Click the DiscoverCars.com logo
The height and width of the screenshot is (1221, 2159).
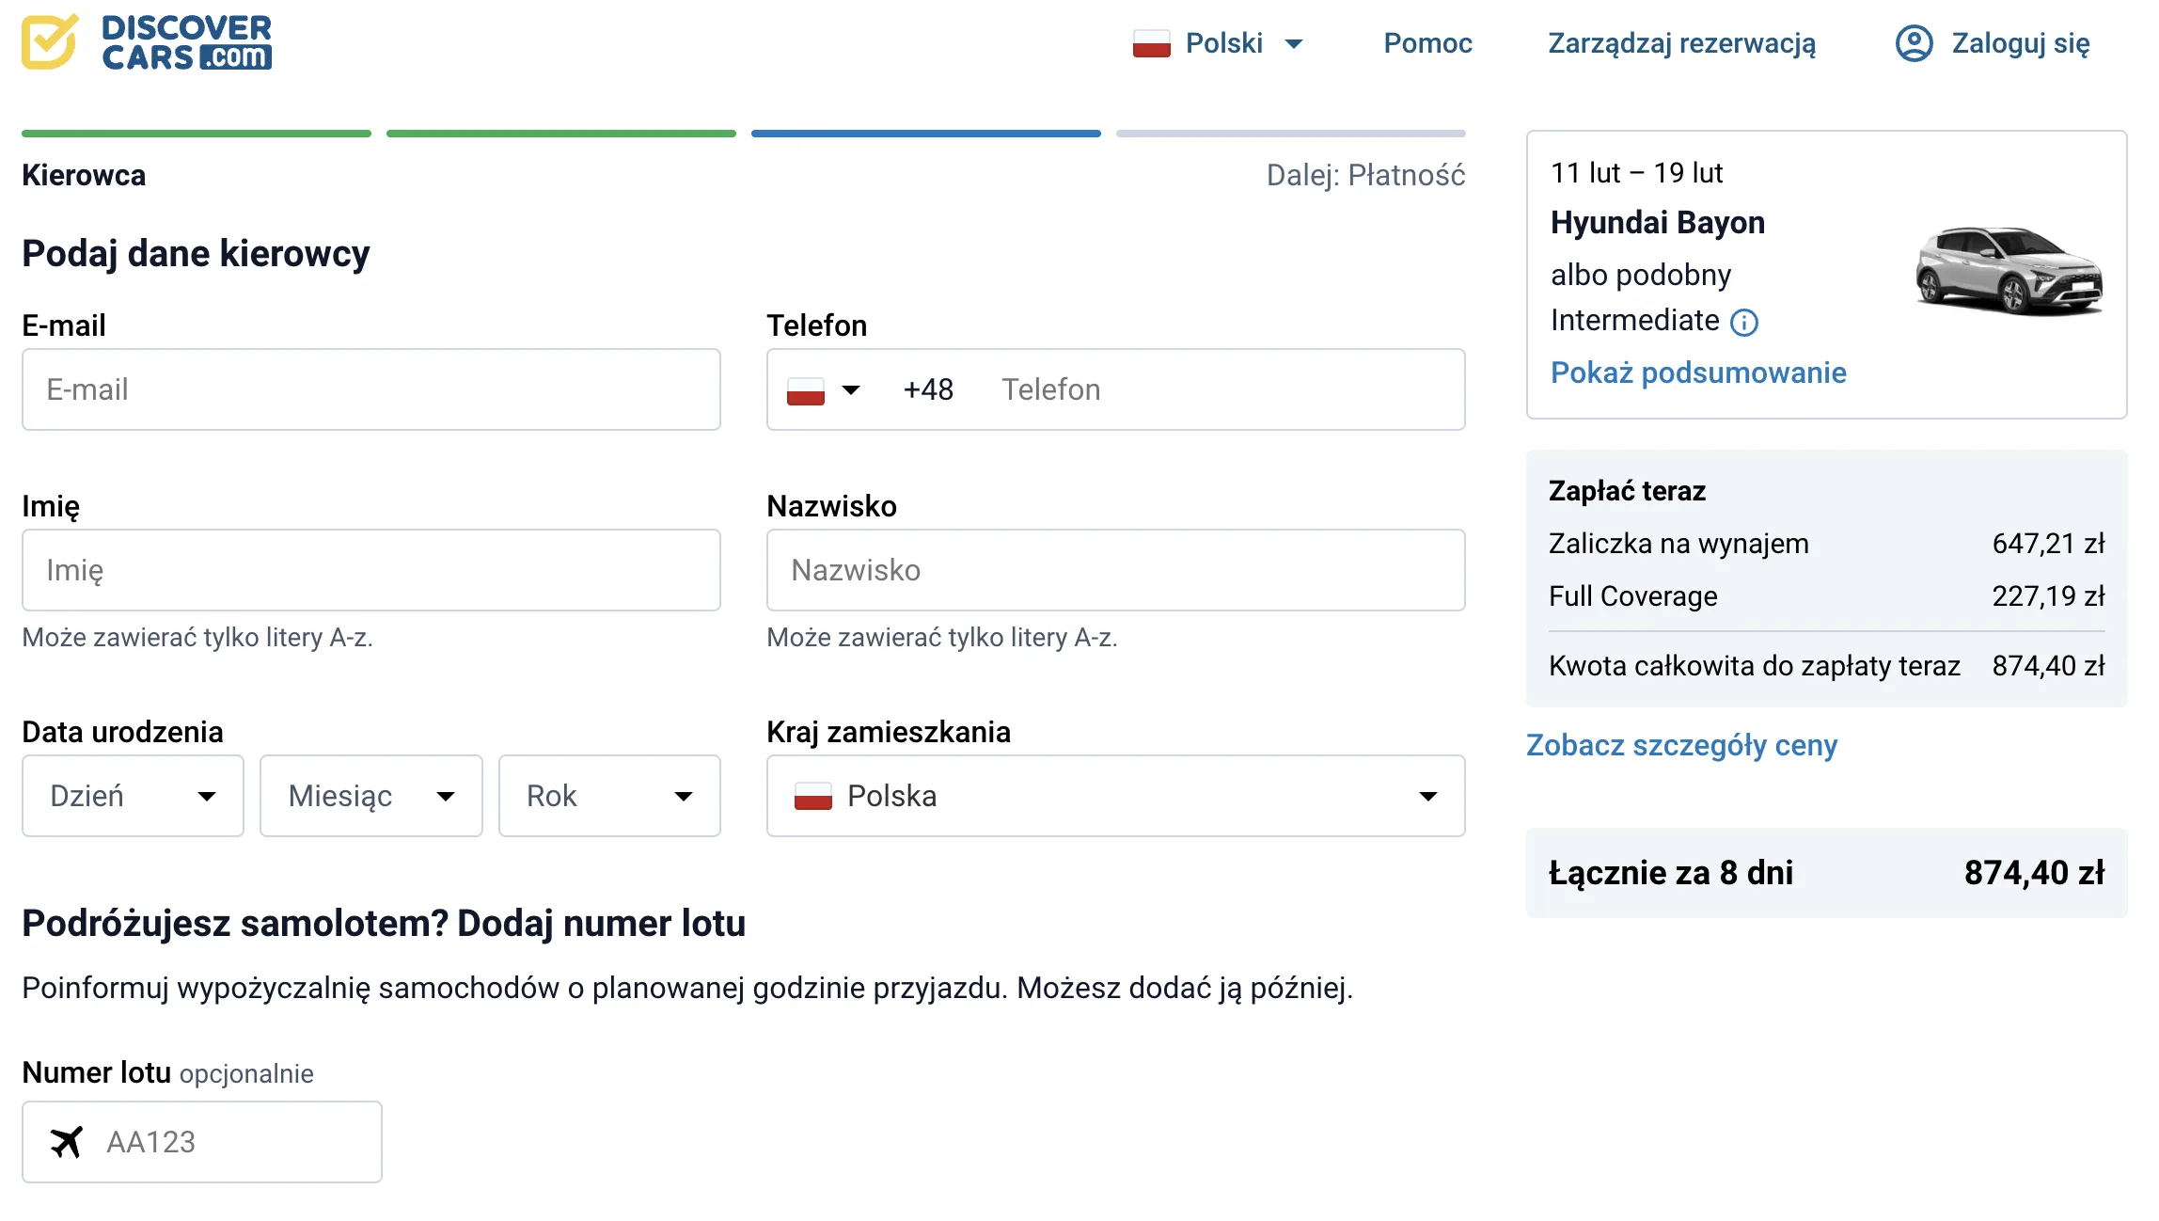click(147, 42)
